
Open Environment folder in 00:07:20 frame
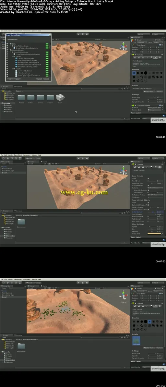pyautogui.click(x=21, y=223)
